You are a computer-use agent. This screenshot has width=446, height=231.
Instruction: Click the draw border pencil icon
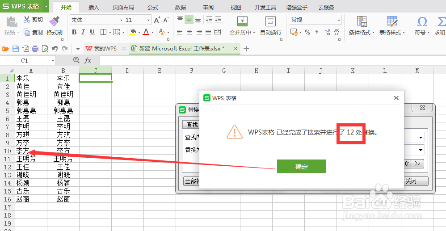click(117, 32)
